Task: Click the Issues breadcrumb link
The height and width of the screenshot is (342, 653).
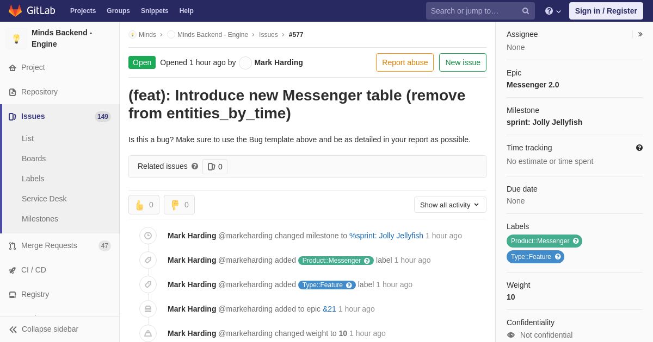Action: pos(268,35)
